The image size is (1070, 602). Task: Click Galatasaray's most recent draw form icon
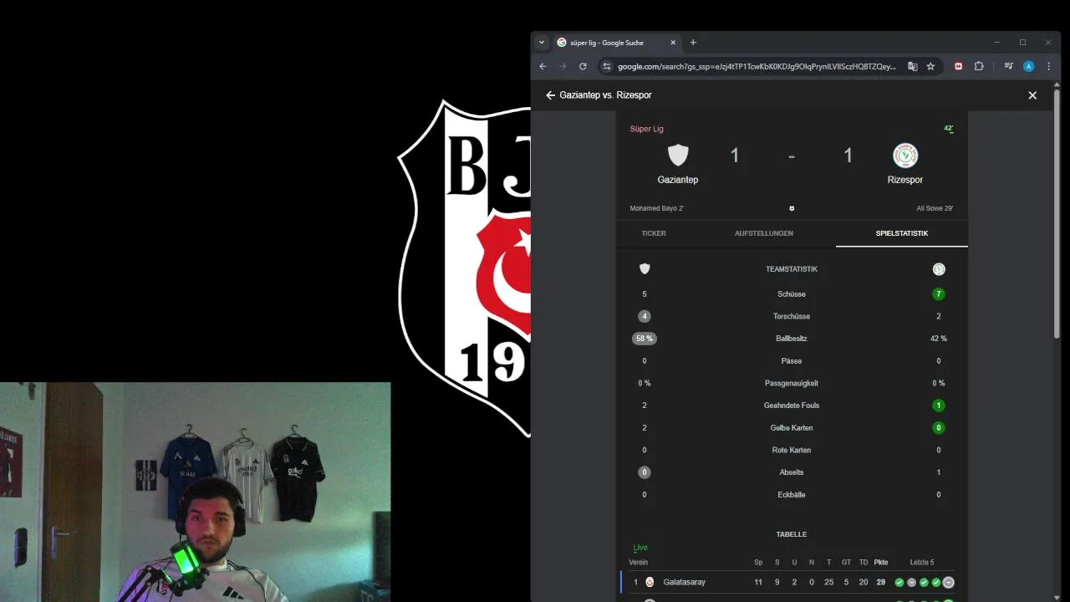pos(949,582)
